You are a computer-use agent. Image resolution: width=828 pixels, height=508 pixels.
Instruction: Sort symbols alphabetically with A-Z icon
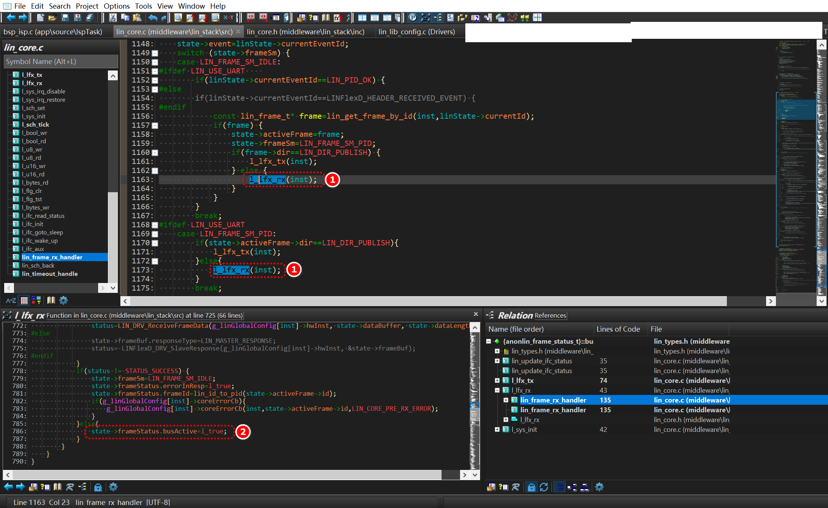(x=11, y=300)
